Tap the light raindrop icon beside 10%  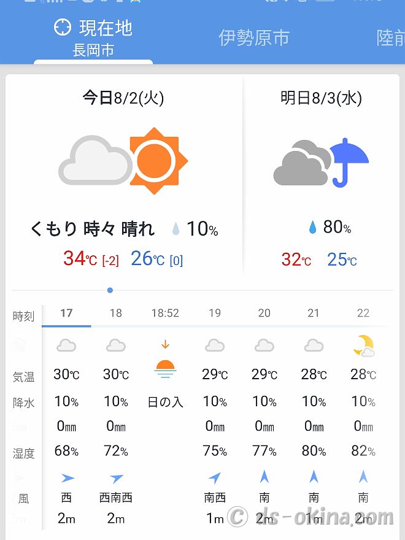tap(175, 229)
